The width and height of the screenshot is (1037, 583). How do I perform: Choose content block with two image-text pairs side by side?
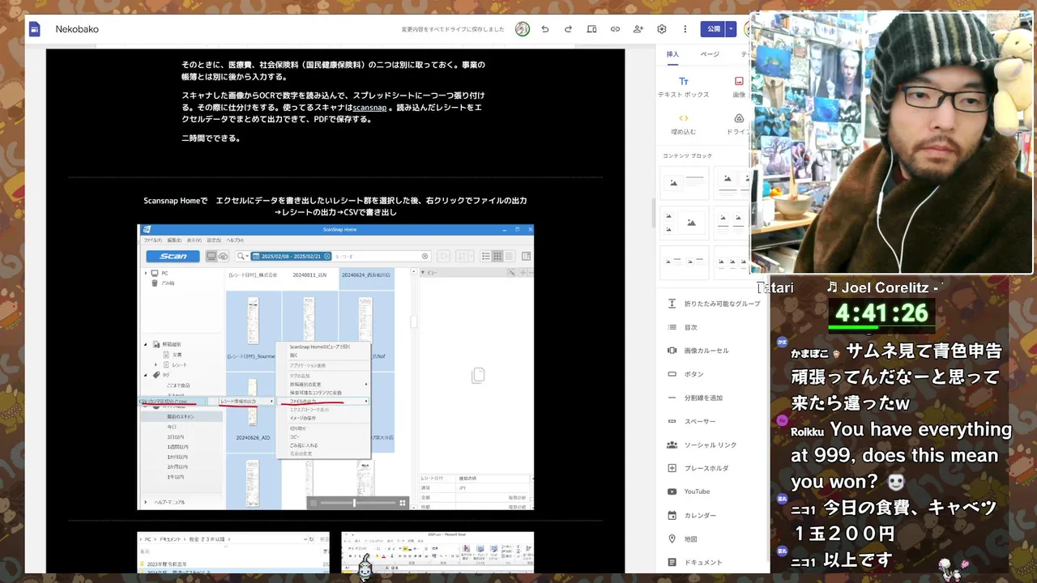[x=732, y=222]
